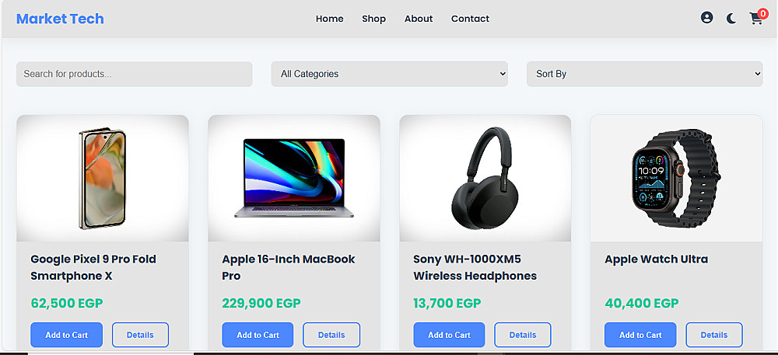The width and height of the screenshot is (778, 355).
Task: Toggle dark mode with moon icon
Action: click(731, 19)
